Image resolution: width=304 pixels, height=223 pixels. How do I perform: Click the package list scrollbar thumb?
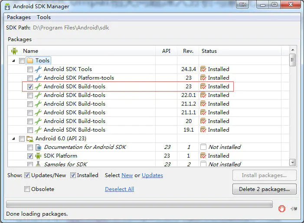click(292, 60)
